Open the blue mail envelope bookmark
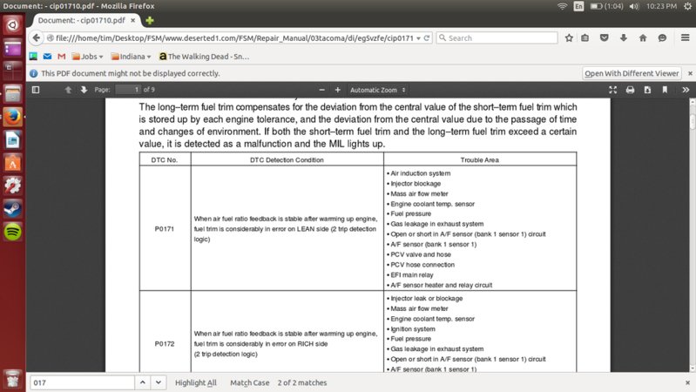Viewport: 696px width, 392px height. (x=48, y=57)
